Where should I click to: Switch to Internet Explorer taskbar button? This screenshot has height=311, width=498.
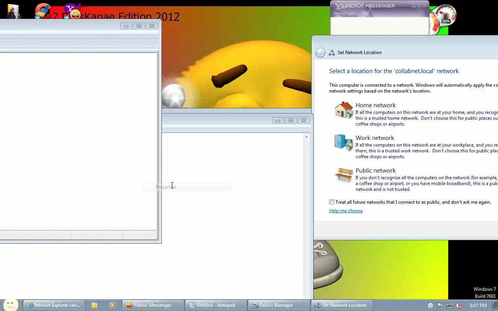(54, 305)
